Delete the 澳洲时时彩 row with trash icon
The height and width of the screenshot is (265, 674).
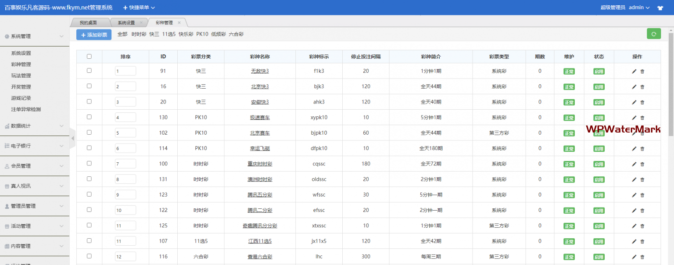[642, 179]
